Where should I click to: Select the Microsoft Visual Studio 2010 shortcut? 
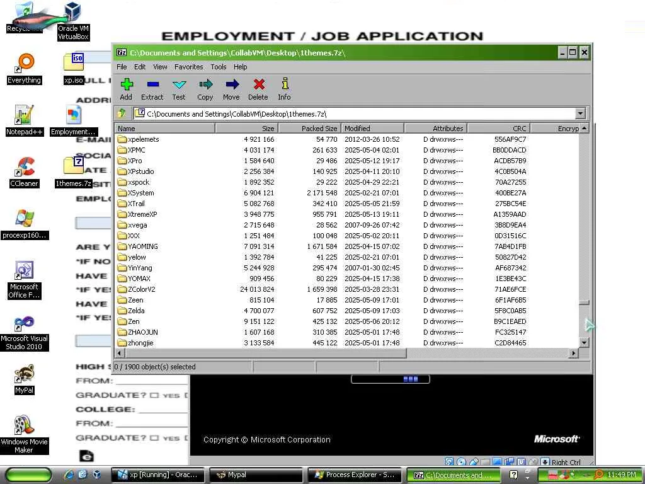click(x=24, y=333)
